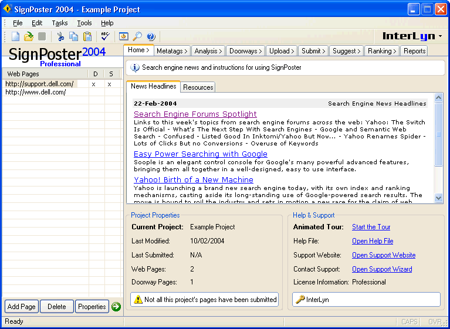
Task: Switch to the Metatags tab
Action: pos(172,51)
